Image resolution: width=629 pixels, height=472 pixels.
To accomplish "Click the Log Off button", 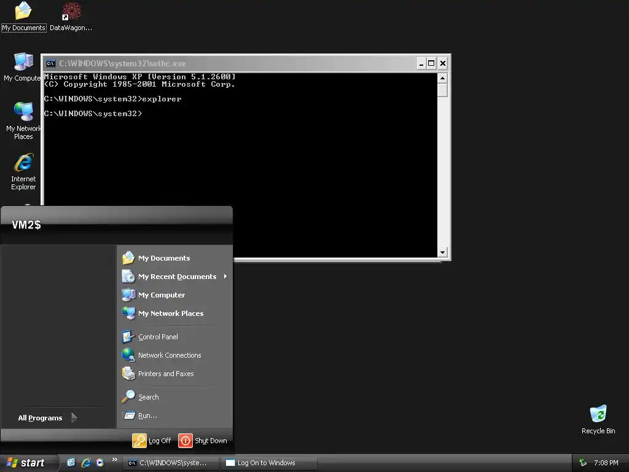I will coord(152,441).
